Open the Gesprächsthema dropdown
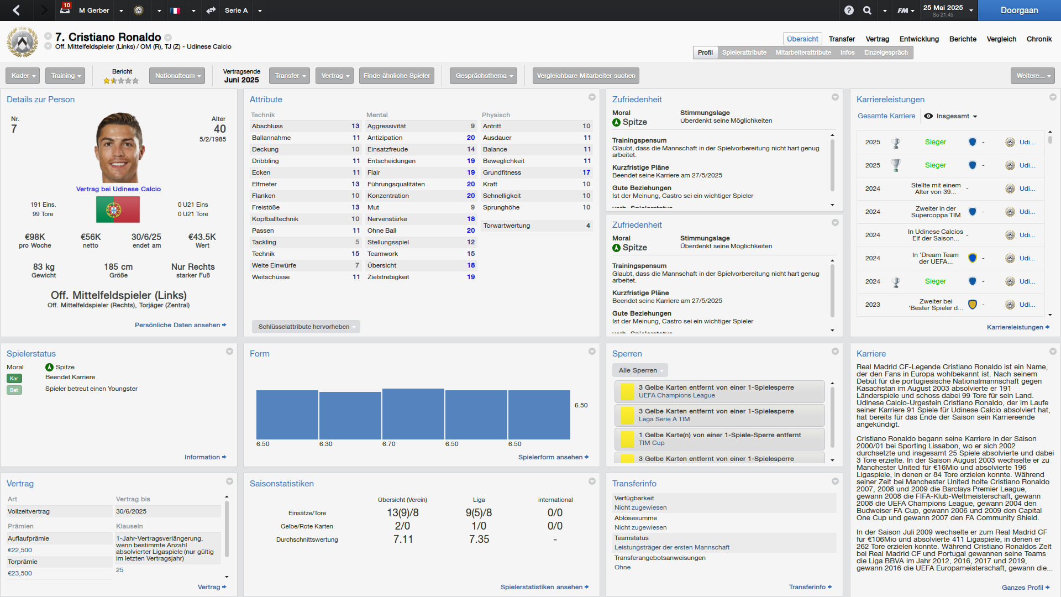Viewport: 1061px width, 597px height. (x=484, y=76)
